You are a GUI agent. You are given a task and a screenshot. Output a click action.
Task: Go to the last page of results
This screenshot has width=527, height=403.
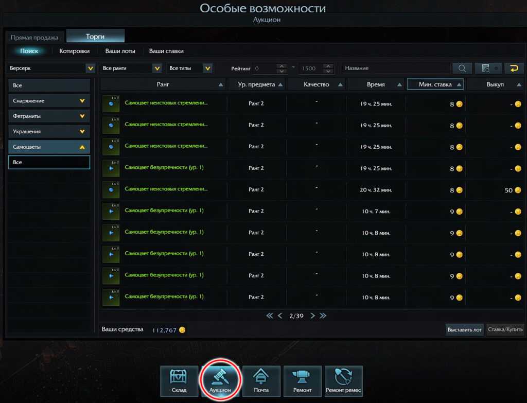click(323, 316)
